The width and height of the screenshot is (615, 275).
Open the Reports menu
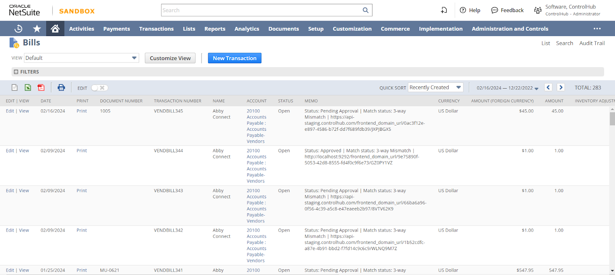click(215, 29)
